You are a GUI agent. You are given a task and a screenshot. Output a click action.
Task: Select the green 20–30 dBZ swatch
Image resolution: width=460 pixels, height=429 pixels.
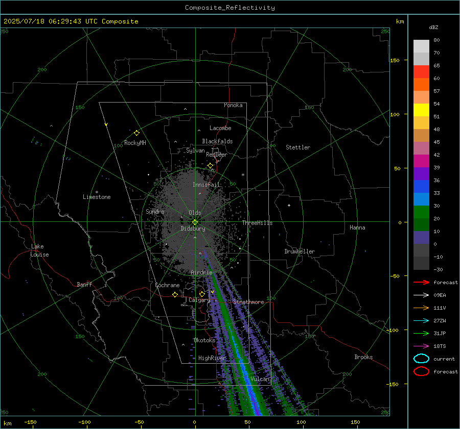pos(421,212)
